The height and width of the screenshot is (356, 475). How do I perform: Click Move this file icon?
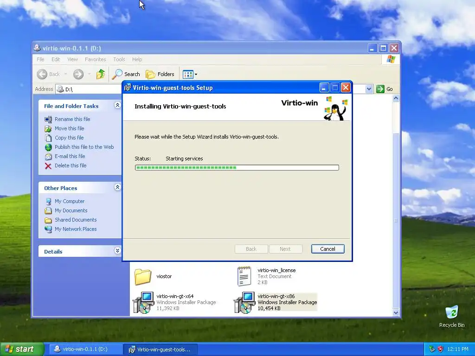[x=48, y=129]
